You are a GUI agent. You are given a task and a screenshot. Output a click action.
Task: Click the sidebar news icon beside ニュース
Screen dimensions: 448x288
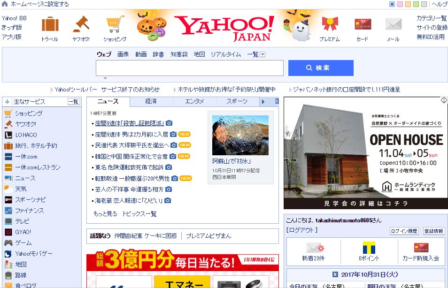click(x=8, y=178)
